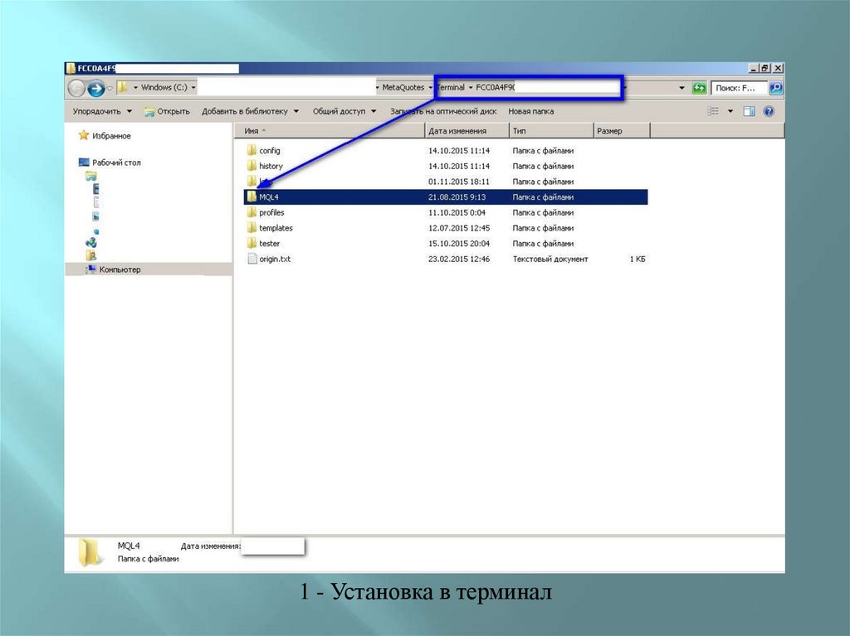Click the Terminal breadcrumb segment
The width and height of the screenshot is (850, 636).
pyautogui.click(x=451, y=87)
